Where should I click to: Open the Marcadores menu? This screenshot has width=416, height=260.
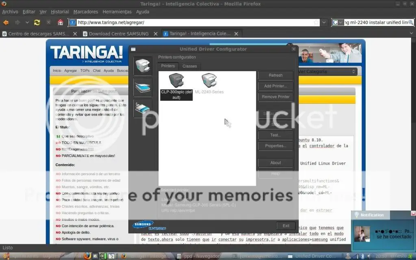click(x=86, y=12)
